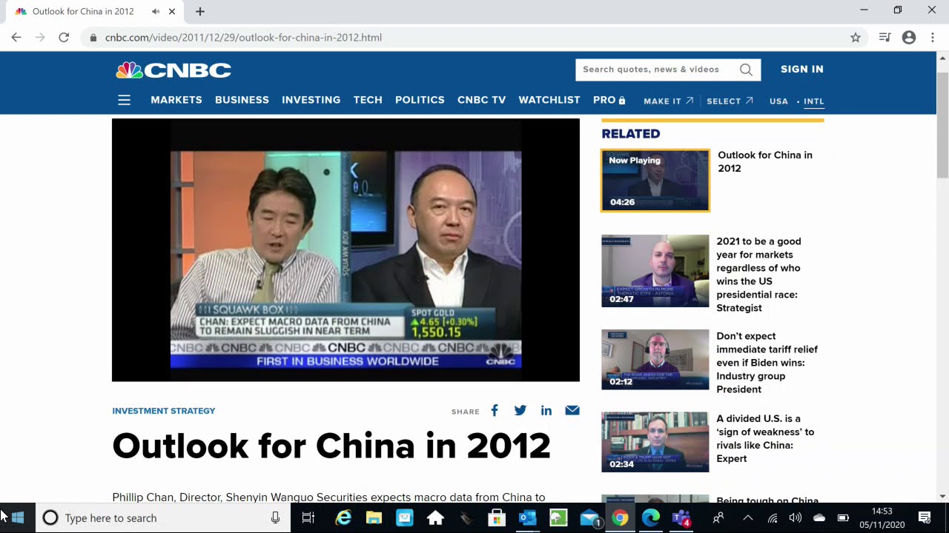This screenshot has height=533, width=949.
Task: Open the MAKE IT external link
Action: tap(668, 101)
